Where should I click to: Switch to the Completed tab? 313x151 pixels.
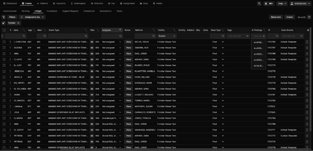[x=52, y=11]
